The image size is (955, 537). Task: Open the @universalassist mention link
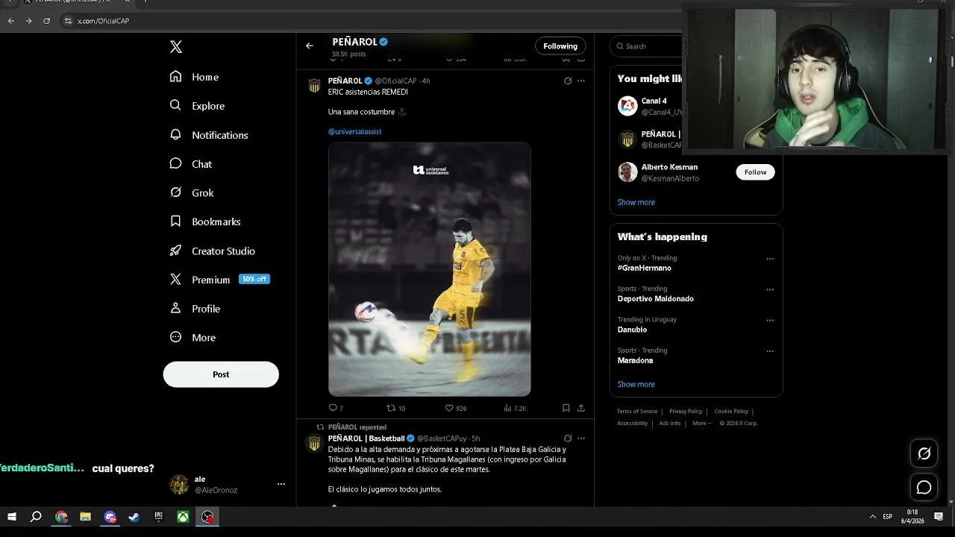[x=355, y=131]
